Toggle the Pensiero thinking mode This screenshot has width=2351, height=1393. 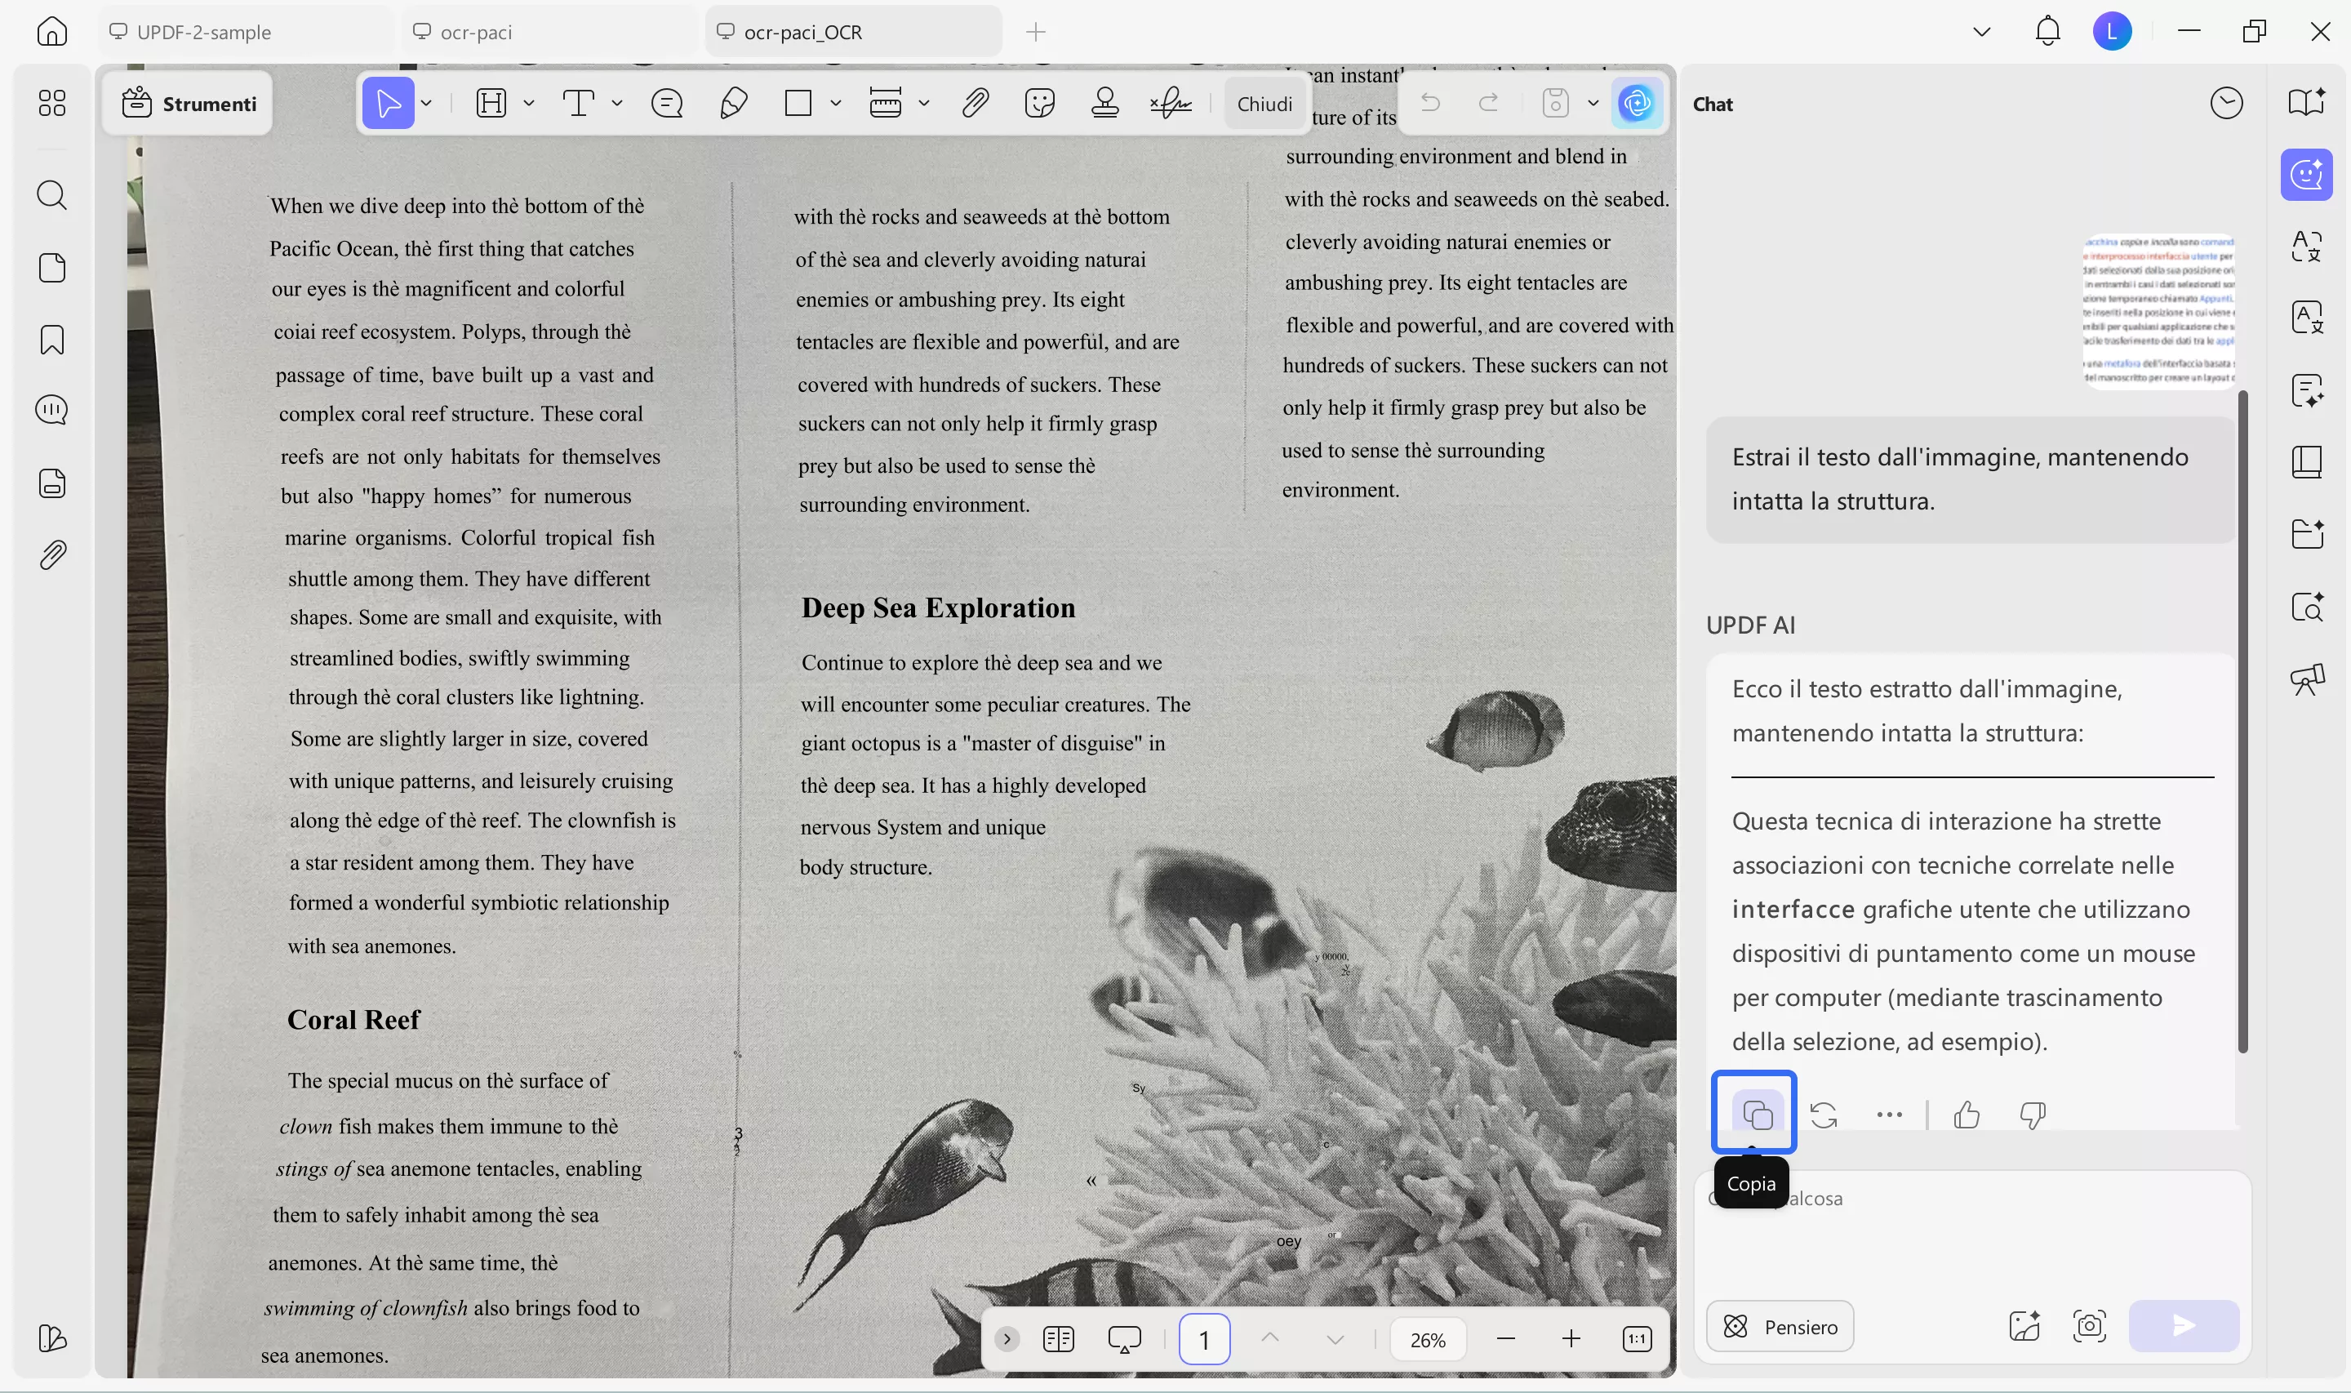point(1779,1325)
